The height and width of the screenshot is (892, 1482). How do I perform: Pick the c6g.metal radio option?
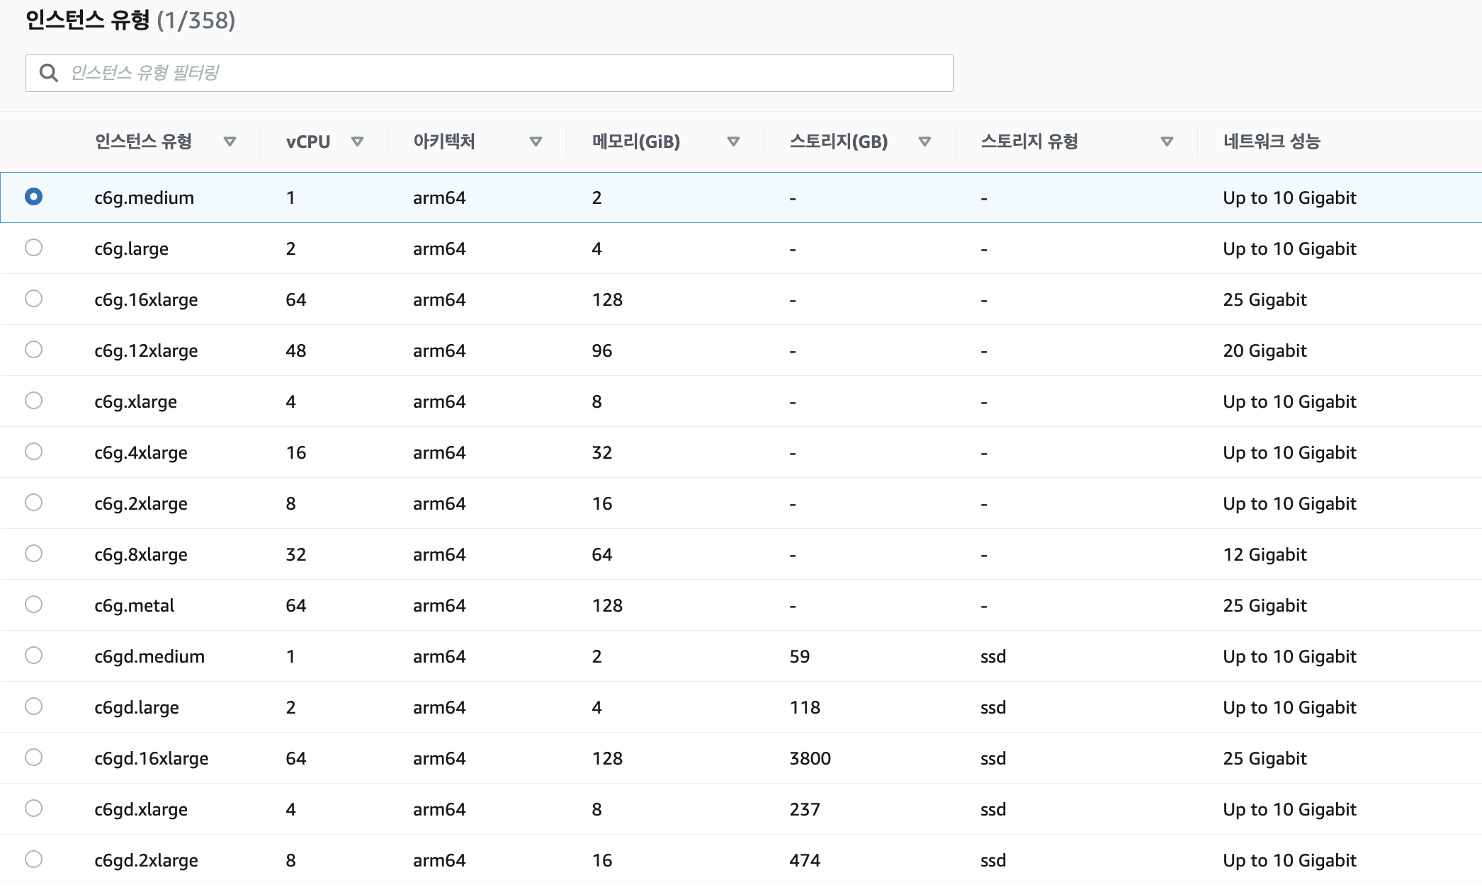click(33, 605)
